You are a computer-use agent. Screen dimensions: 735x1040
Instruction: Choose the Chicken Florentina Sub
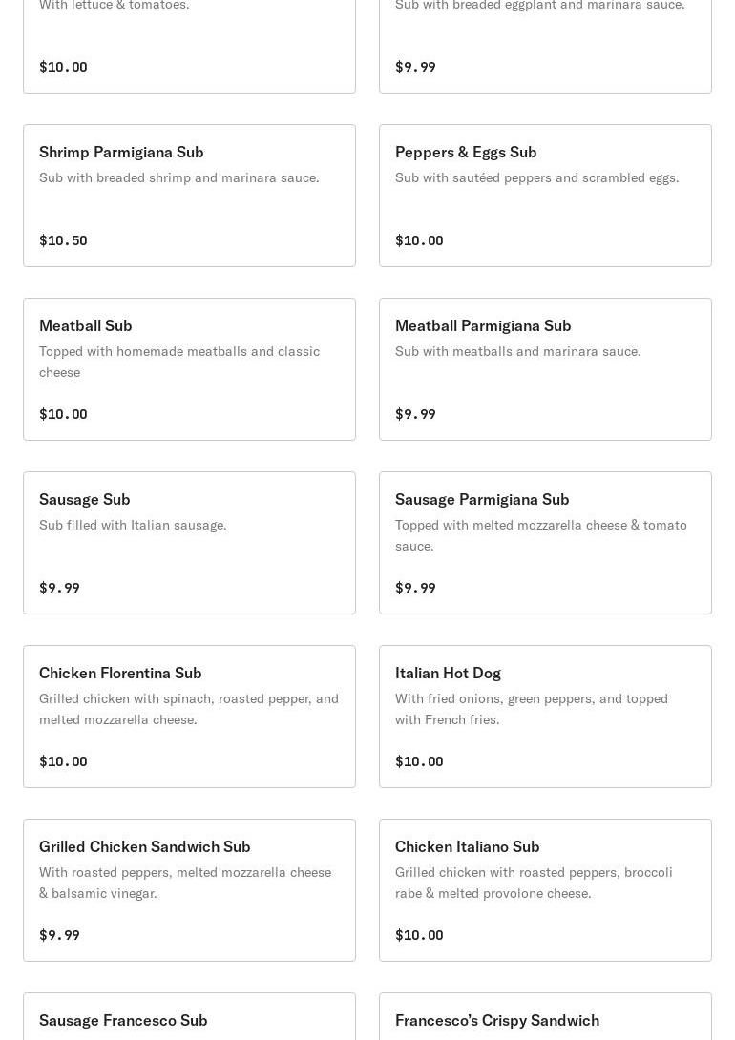pyautogui.click(x=189, y=717)
